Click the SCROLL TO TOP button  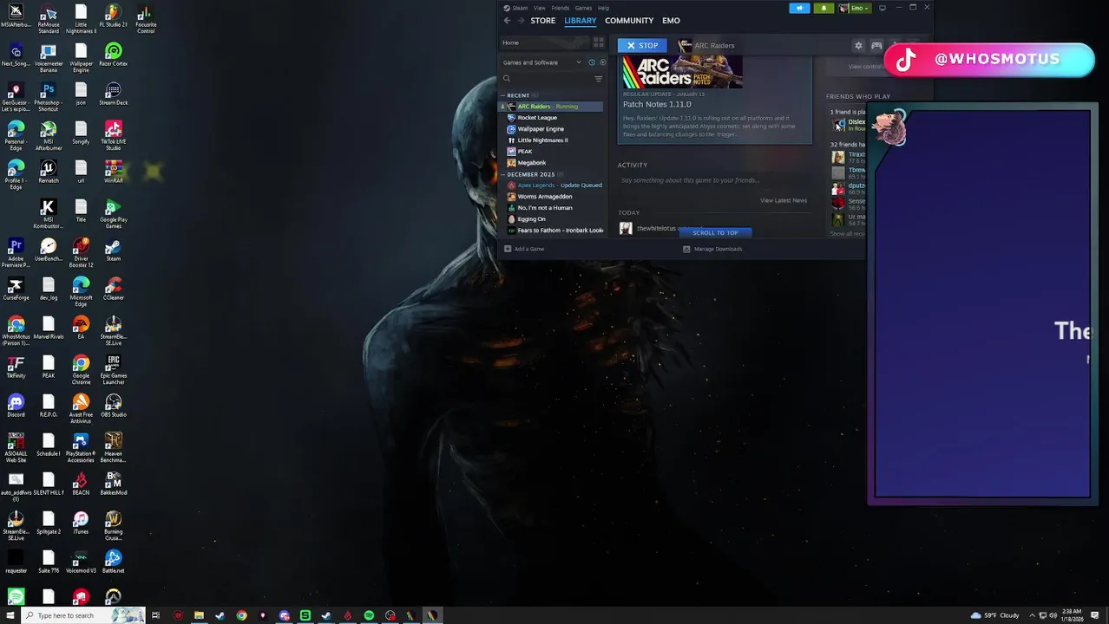pyautogui.click(x=715, y=232)
